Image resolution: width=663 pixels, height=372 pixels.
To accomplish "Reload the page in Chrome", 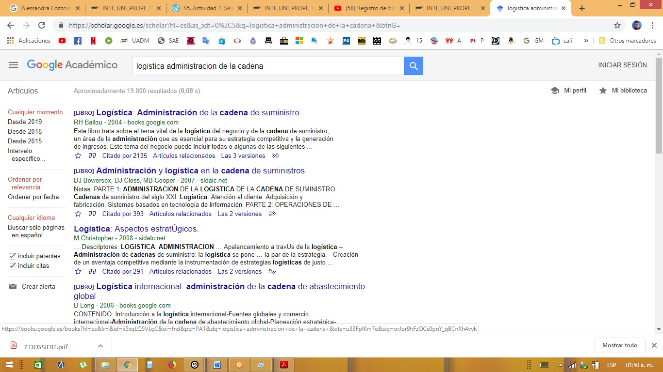I will pos(42,25).
